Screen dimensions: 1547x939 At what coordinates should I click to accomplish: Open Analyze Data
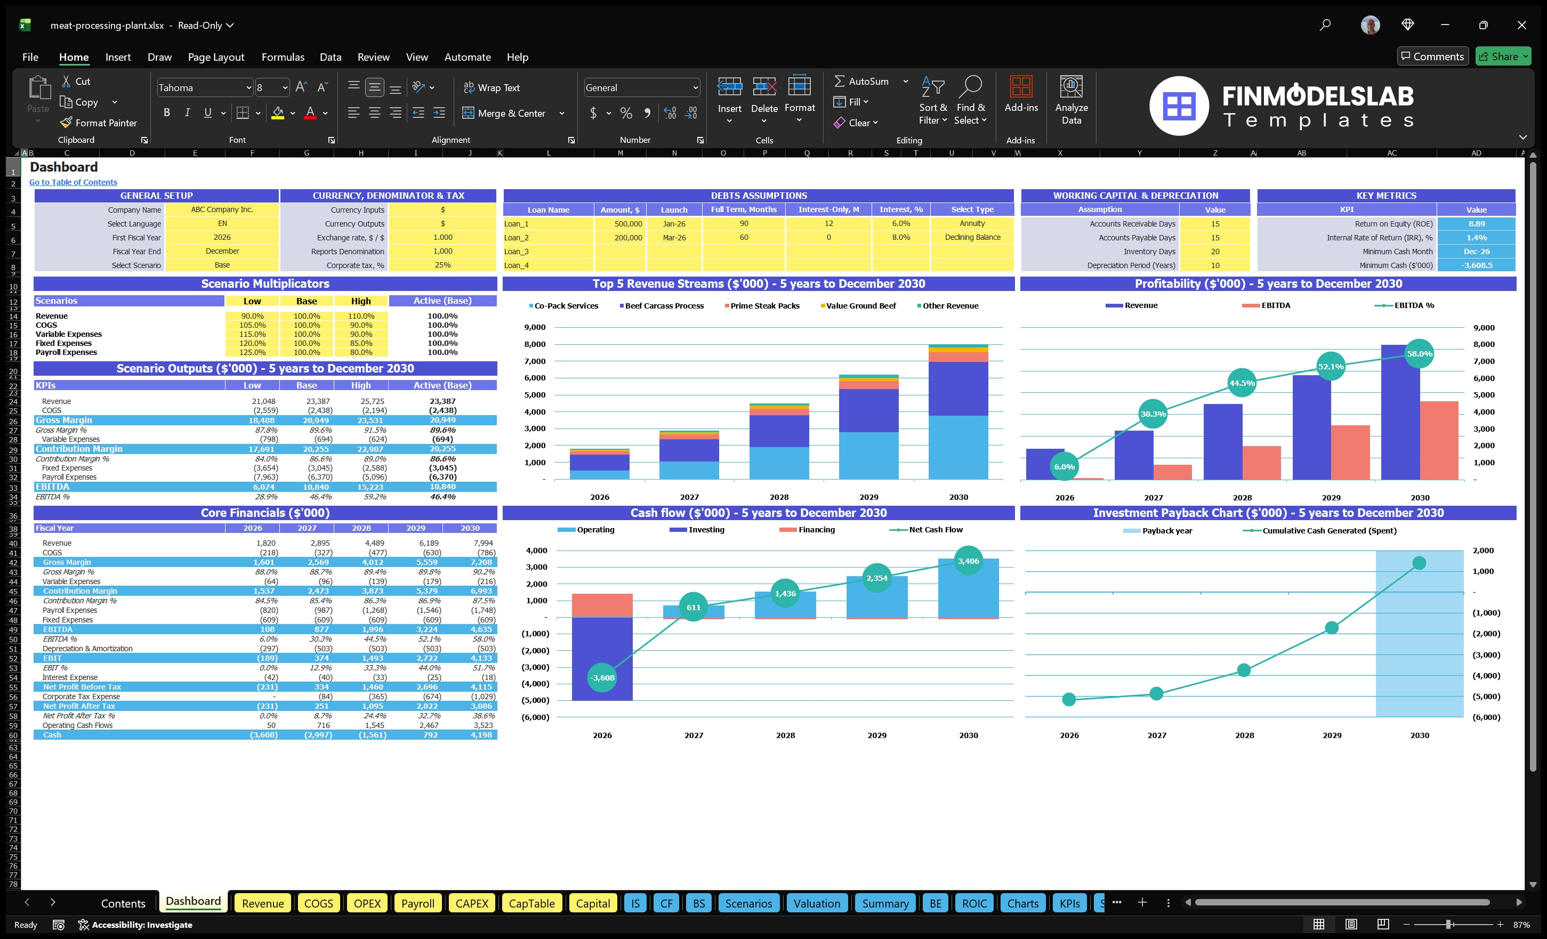(x=1071, y=100)
